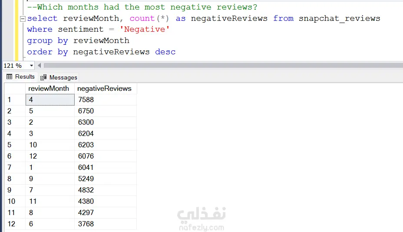
Task: Click reviewMonth cell in row 5 (10)
Action: [x=50, y=145]
